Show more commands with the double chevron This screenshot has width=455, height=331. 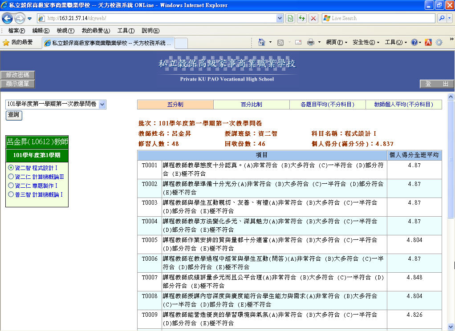pos(451,39)
